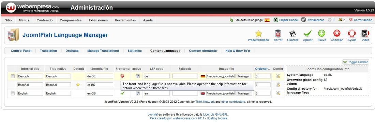This screenshot has height=139, width=375.
Task: Click the es-ES Joomla file field
Action: (x=100, y=85)
